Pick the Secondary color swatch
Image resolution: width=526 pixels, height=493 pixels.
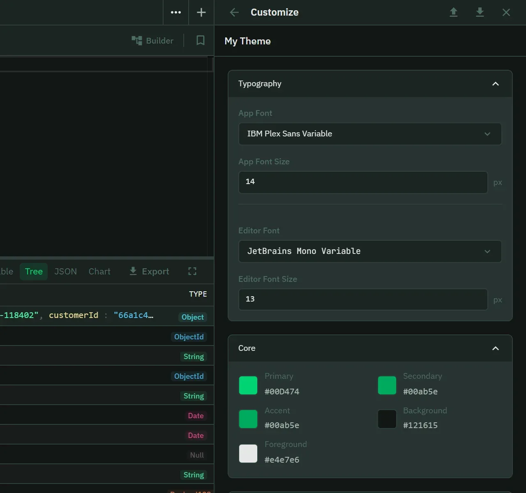(387, 385)
